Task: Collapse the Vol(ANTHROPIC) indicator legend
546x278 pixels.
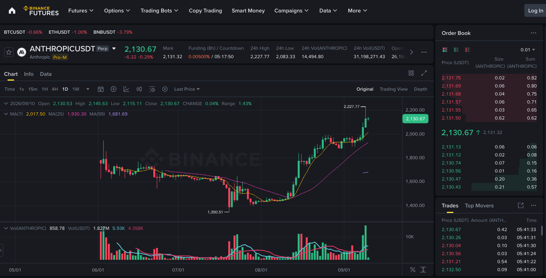Action: click(6, 228)
